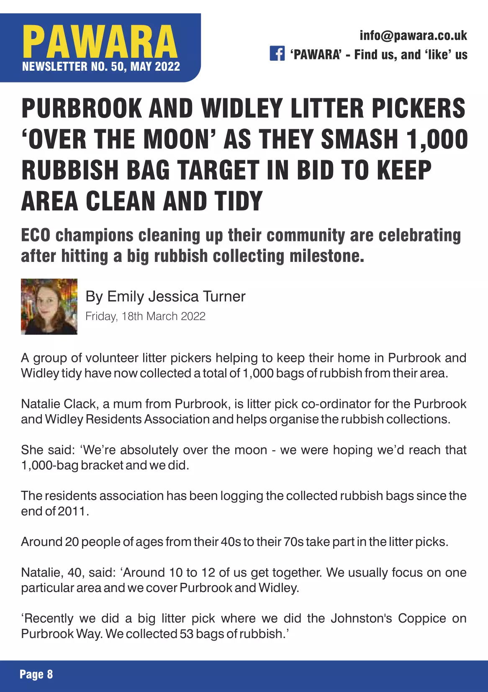The height and width of the screenshot is (692, 488).
Task: Click the 'Around 20 people' sentence
Action: click(234, 542)
